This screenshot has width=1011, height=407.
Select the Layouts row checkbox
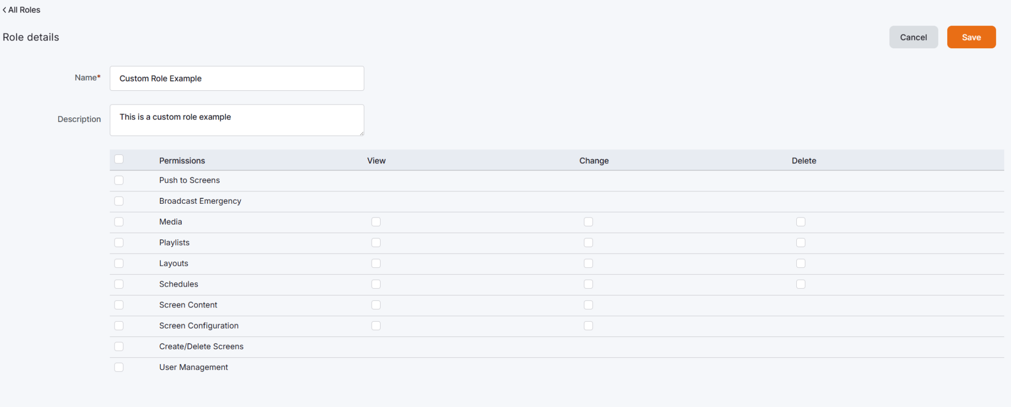coord(119,263)
